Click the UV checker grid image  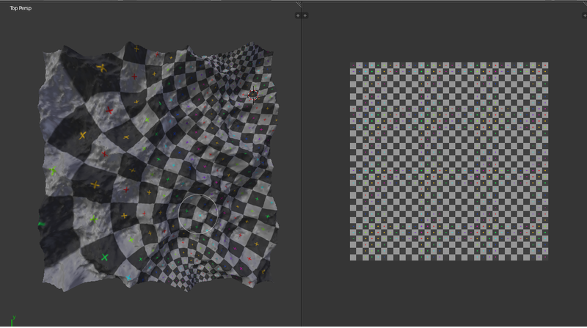click(x=449, y=161)
